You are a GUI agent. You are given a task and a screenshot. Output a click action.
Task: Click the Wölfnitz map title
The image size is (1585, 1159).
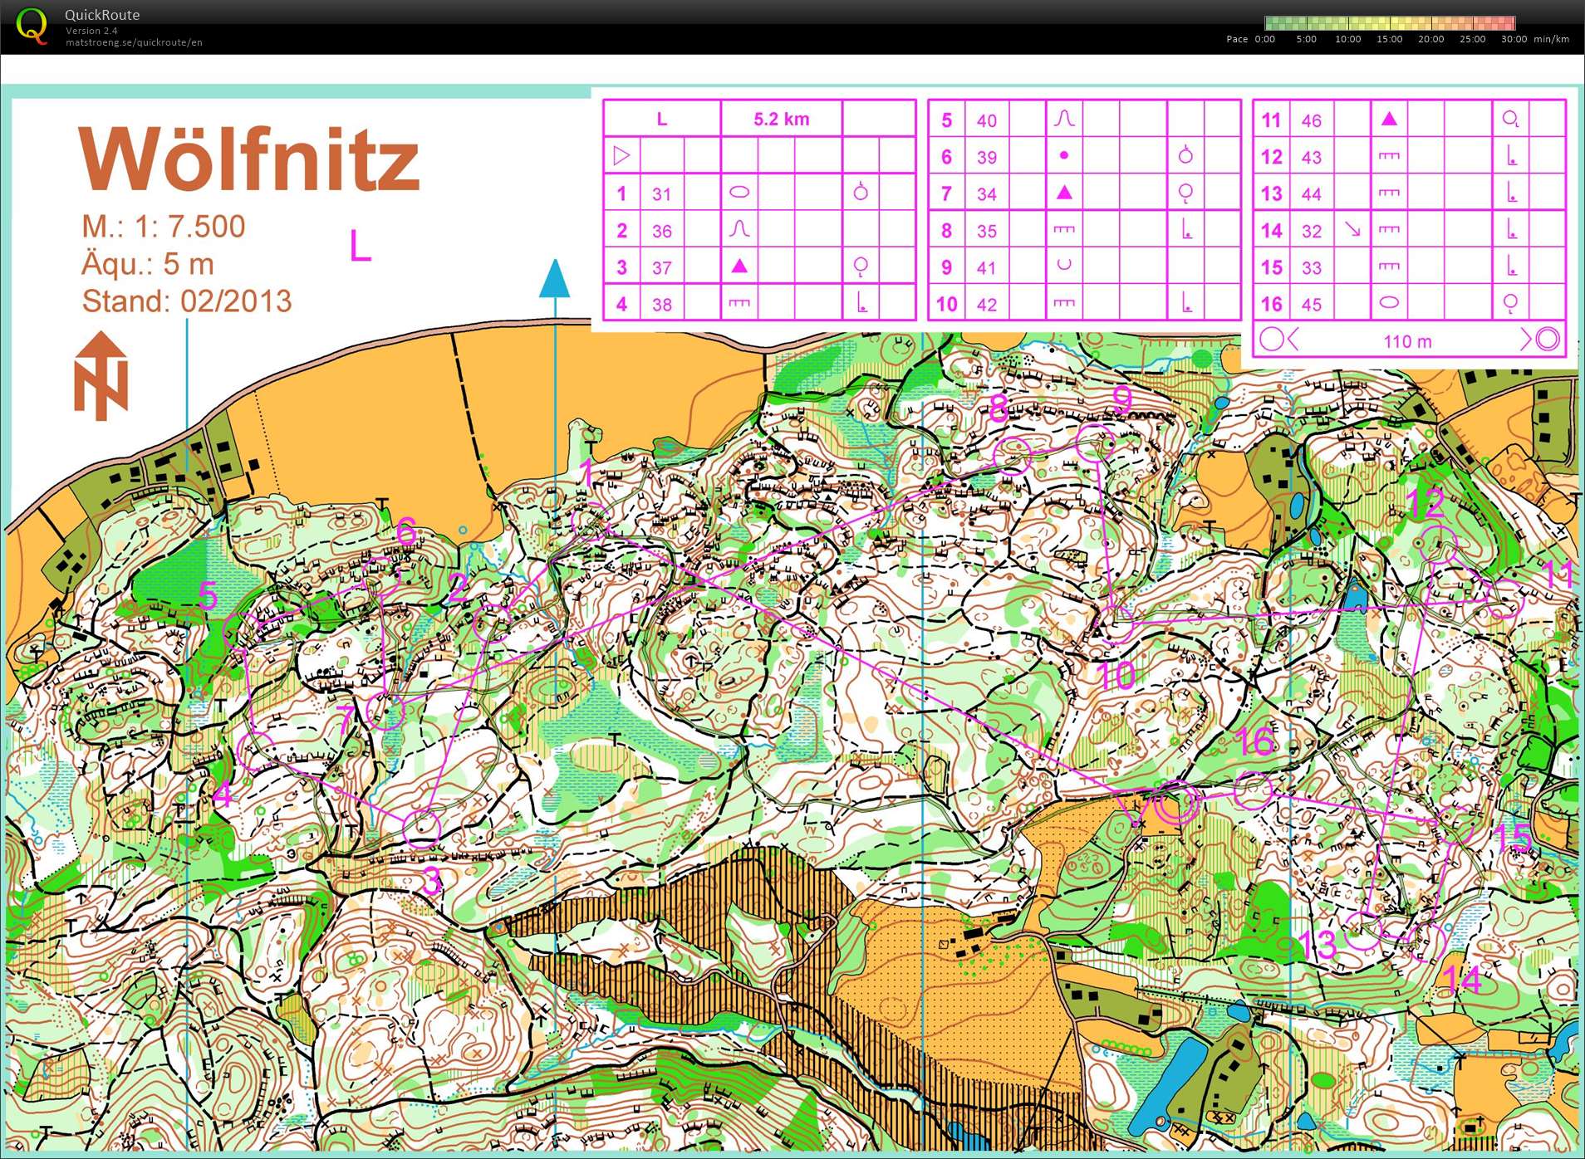[x=248, y=159]
